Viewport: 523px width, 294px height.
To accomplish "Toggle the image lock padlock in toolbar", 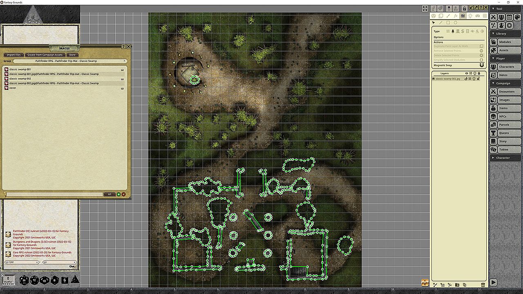I will 465,8.
